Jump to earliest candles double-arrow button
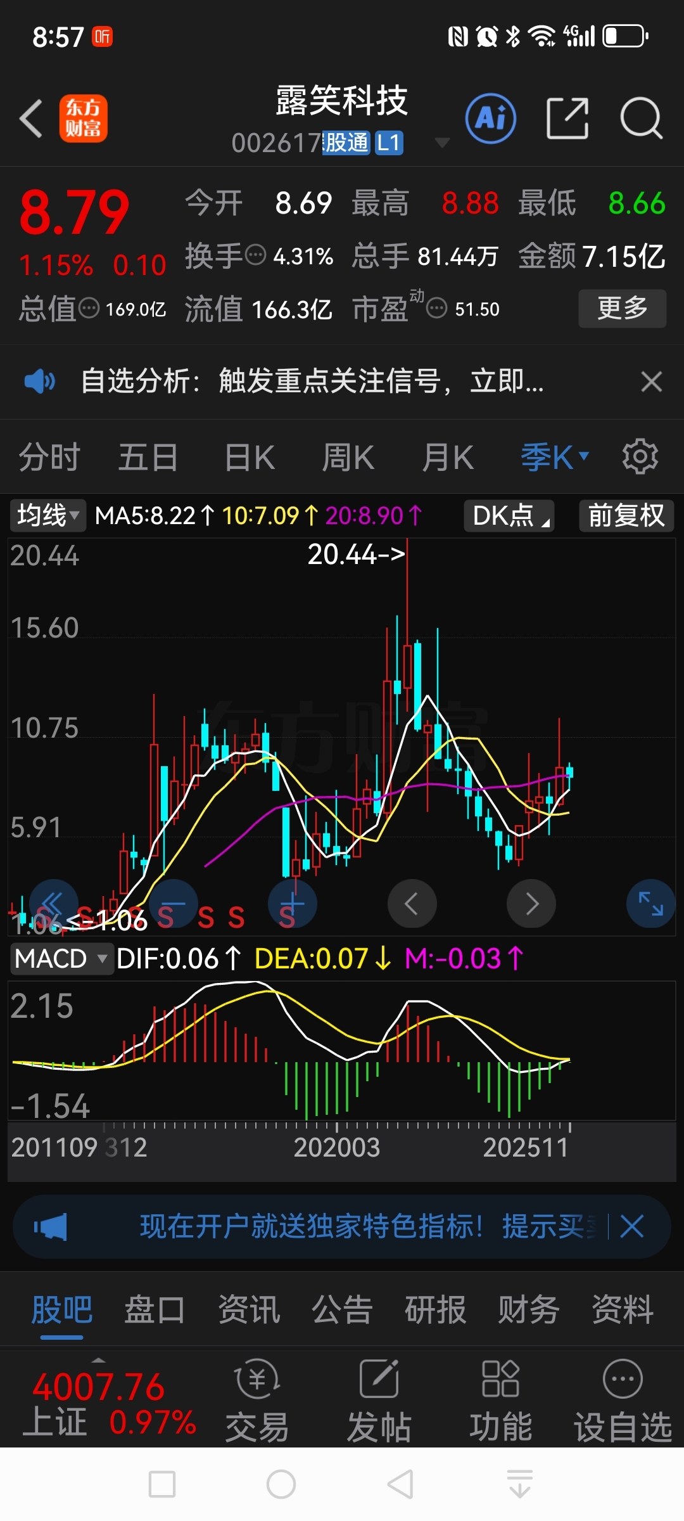 click(53, 904)
